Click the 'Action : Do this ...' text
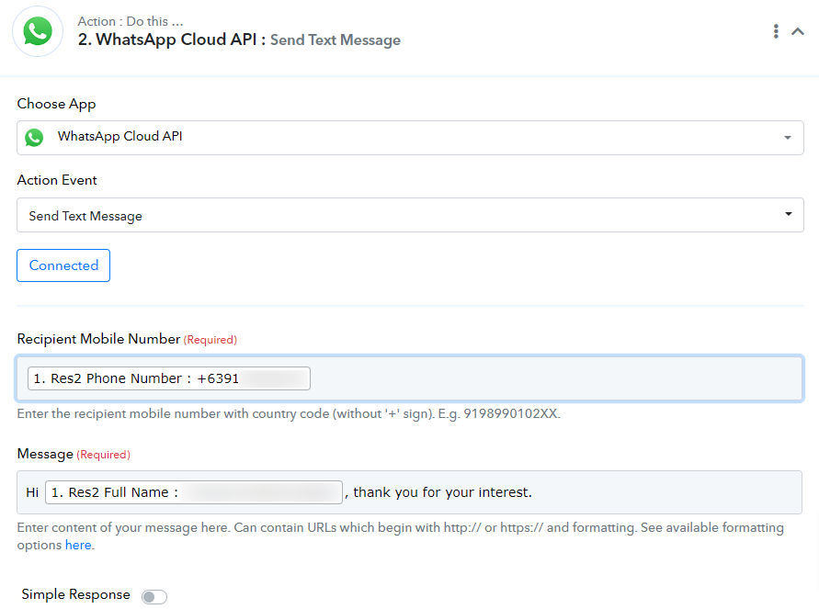This screenshot has height=609, width=819. click(131, 21)
